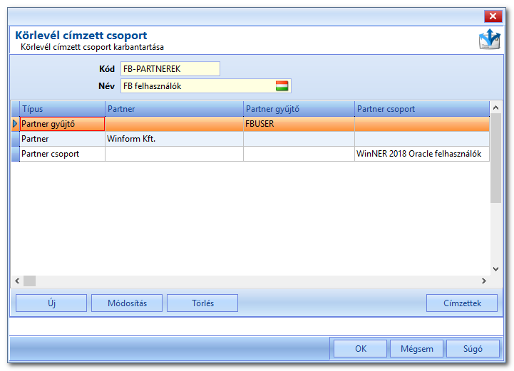Click the scroll left arrow
Viewport: 514px width, 371px height.
(x=17, y=281)
